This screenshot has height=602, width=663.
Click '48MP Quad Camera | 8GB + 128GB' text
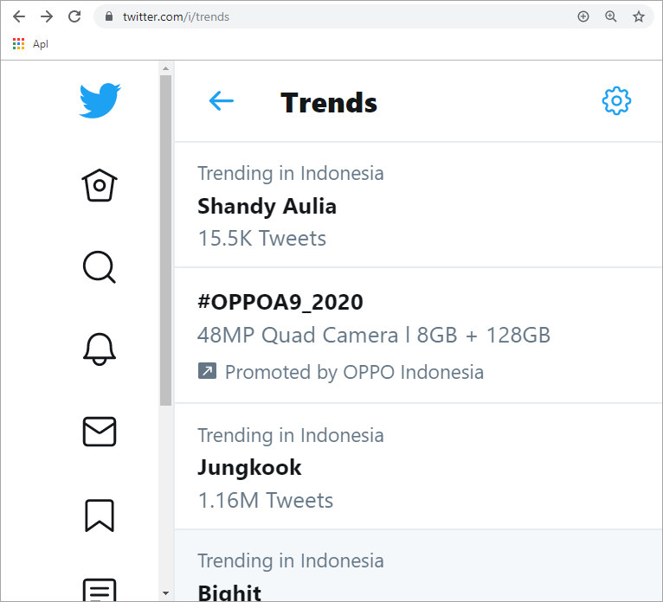(374, 336)
